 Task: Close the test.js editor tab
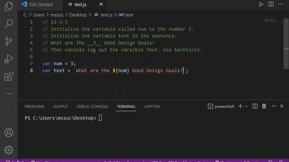(101, 4)
